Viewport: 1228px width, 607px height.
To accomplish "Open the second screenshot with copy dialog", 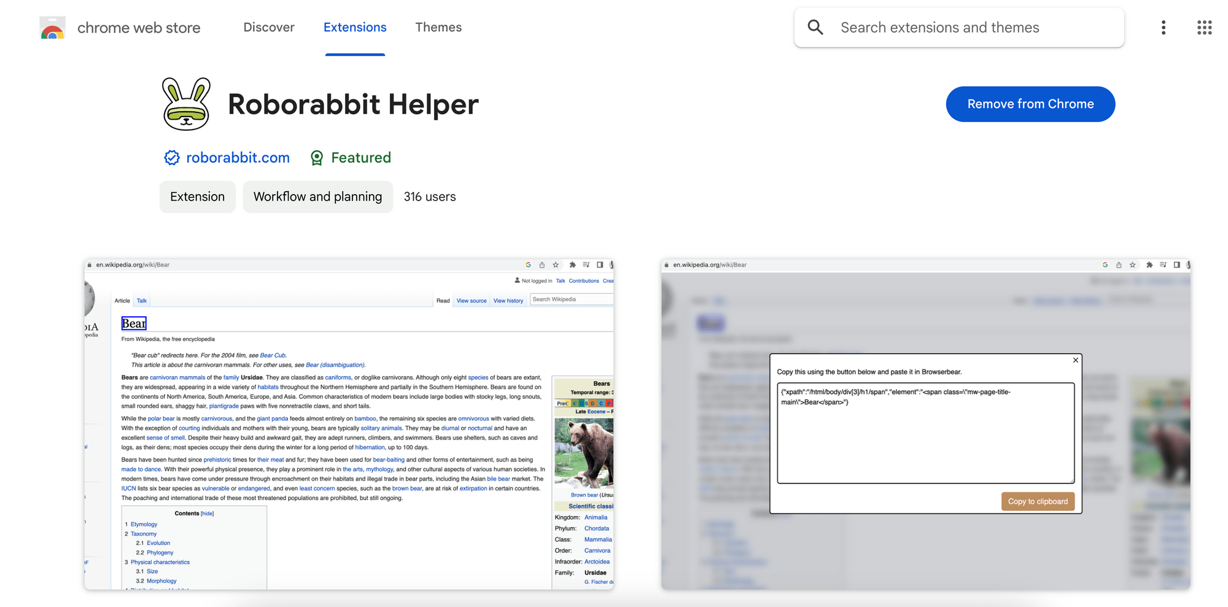I will coord(926,424).
